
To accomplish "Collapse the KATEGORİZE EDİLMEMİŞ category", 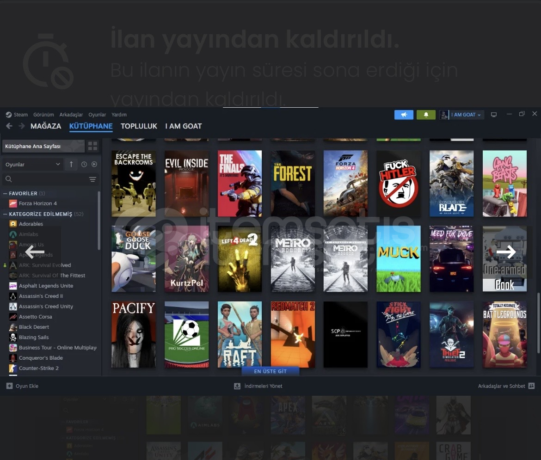I will click(x=5, y=214).
